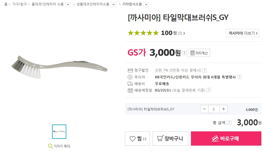
Task: Expand the 생활데코인테리어소품 category dropdown
Action: point(113,4)
